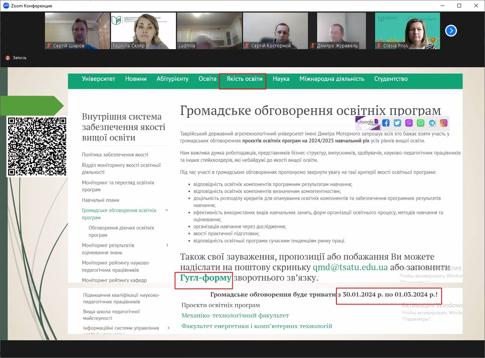The image size is (485, 358).
Task: Open Моніторинг результатів оцінювання знань sidebar link
Action: (108, 249)
